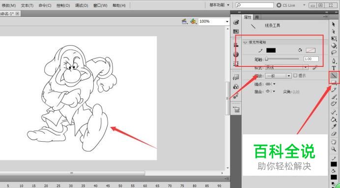Click the edit stroke style pencil icon
This screenshot has width=340, height=188.
coord(315,68)
